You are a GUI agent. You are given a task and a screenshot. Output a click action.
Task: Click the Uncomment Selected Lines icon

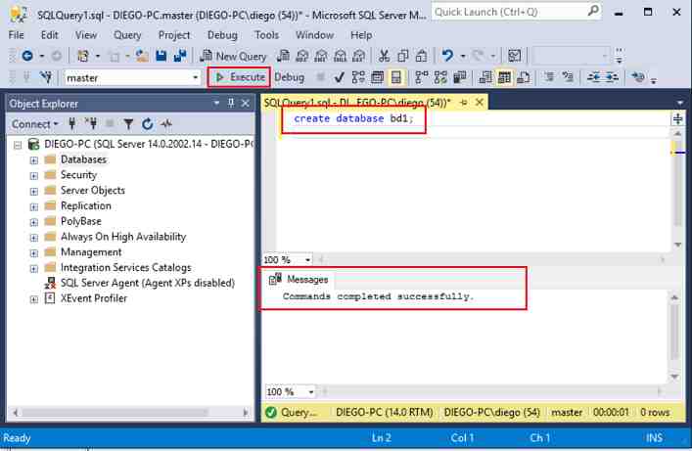tap(568, 78)
